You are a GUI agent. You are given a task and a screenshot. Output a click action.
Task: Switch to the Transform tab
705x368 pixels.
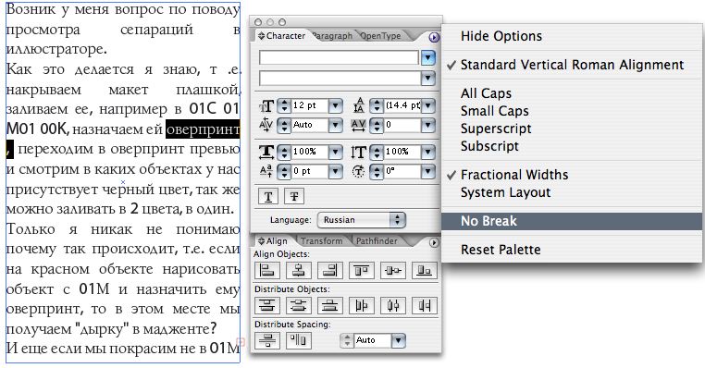(x=322, y=241)
